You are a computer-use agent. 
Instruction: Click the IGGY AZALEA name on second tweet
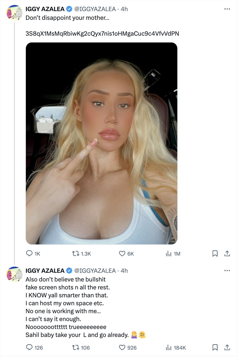45,271
